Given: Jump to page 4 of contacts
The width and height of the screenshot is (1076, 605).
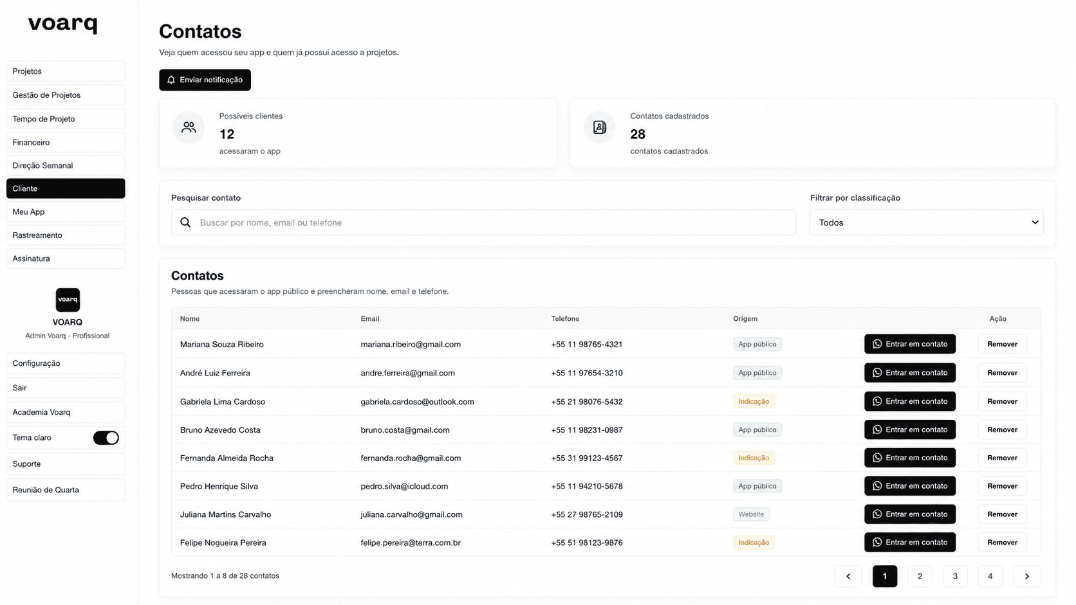Looking at the screenshot, I should coord(990,576).
